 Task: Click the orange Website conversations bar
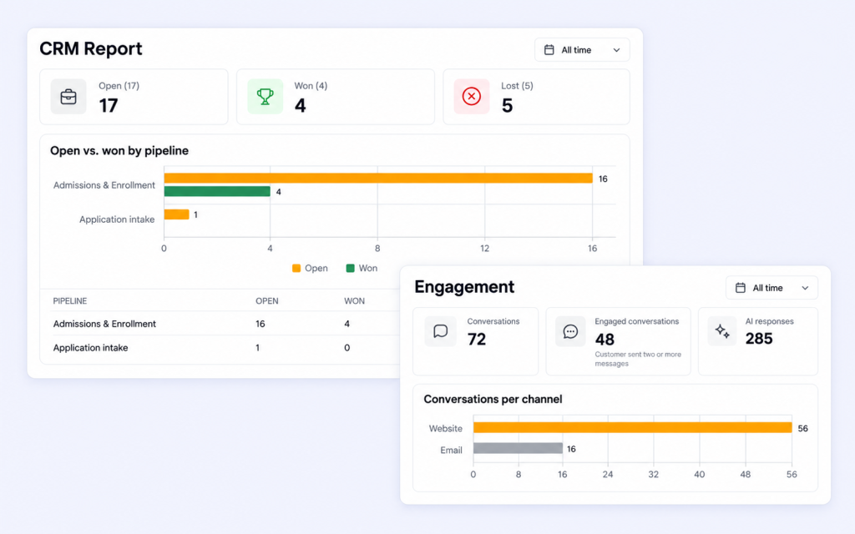tap(633, 428)
